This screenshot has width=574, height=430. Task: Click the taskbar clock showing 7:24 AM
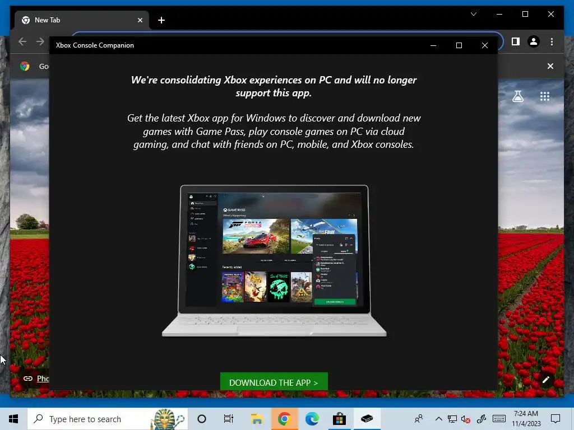[x=526, y=419]
